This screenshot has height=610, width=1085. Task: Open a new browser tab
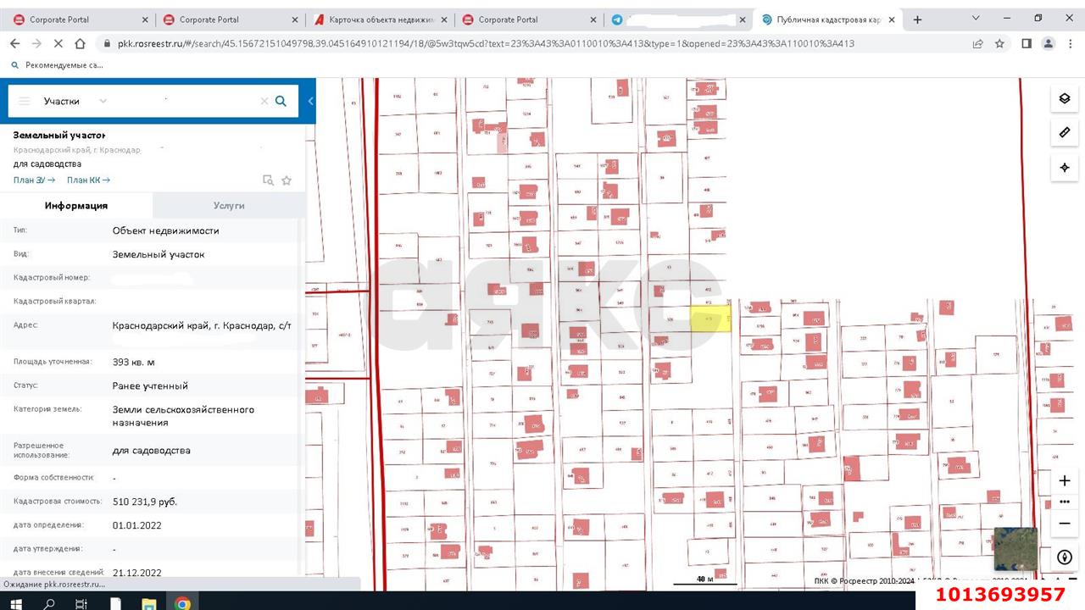[x=917, y=19]
